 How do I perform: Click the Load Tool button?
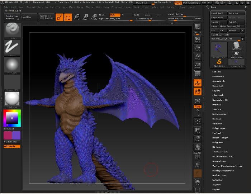(x=219, y=13)
